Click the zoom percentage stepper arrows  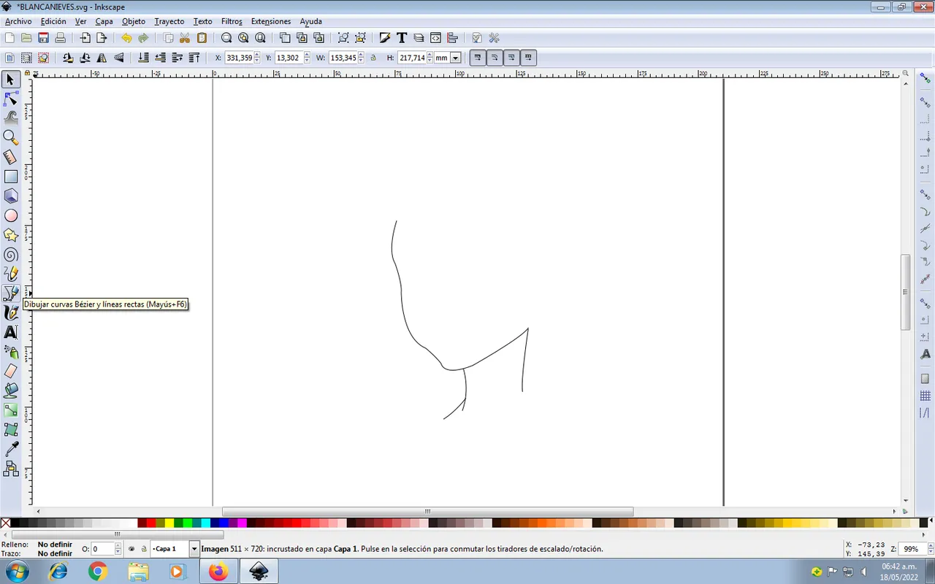(x=931, y=549)
